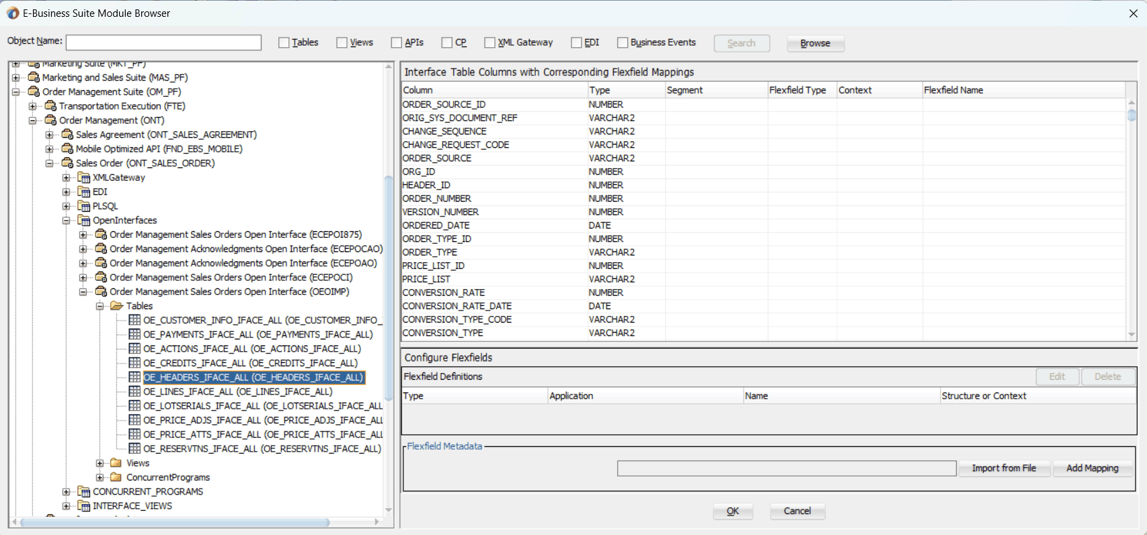The height and width of the screenshot is (535, 1147).
Task: Toggle the Business Events checkbox
Action: pos(623,42)
